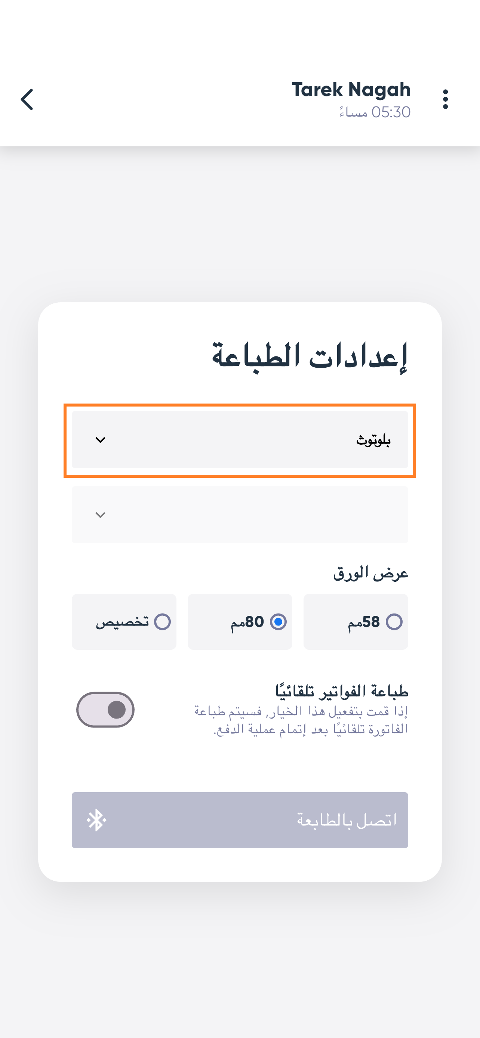Enable the automatic invoice printing toggle
The height and width of the screenshot is (1038, 480).
(105, 710)
